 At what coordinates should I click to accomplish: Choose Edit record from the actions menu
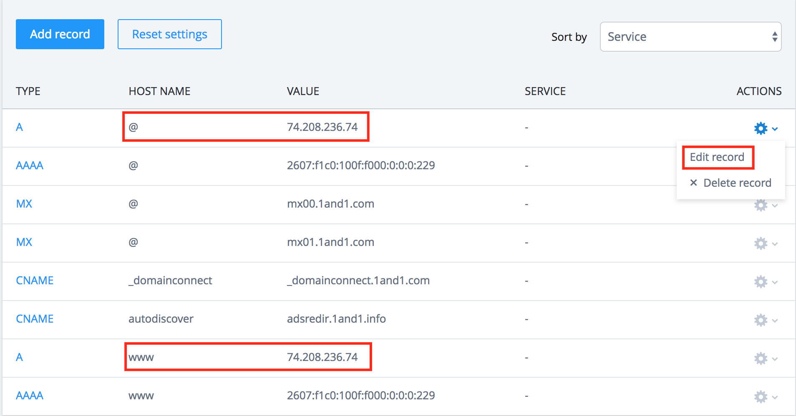click(717, 157)
